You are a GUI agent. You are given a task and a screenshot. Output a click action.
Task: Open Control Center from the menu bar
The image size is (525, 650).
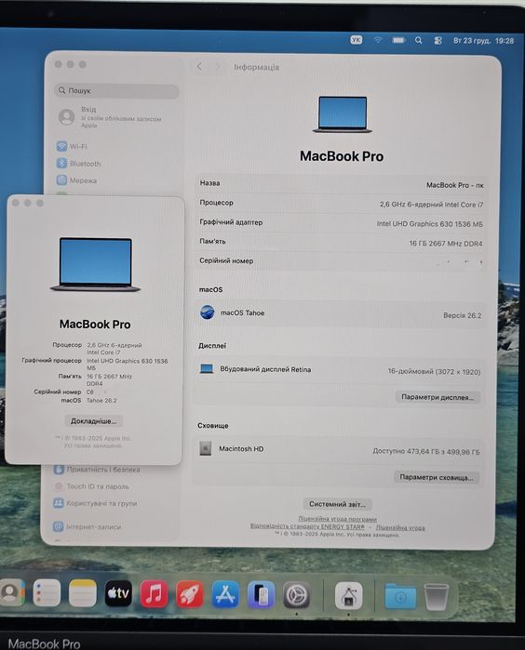pos(437,41)
